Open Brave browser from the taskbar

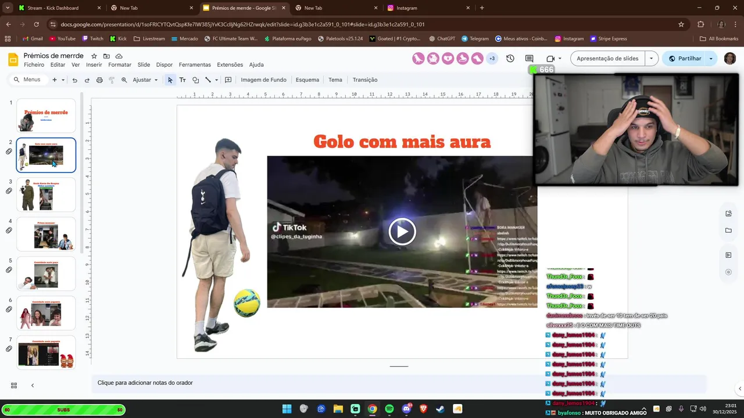[x=424, y=409]
